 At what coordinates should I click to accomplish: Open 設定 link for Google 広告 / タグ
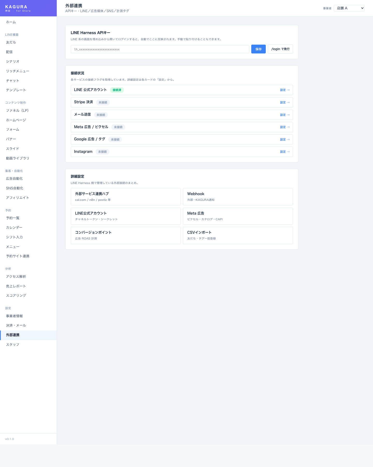click(x=284, y=140)
